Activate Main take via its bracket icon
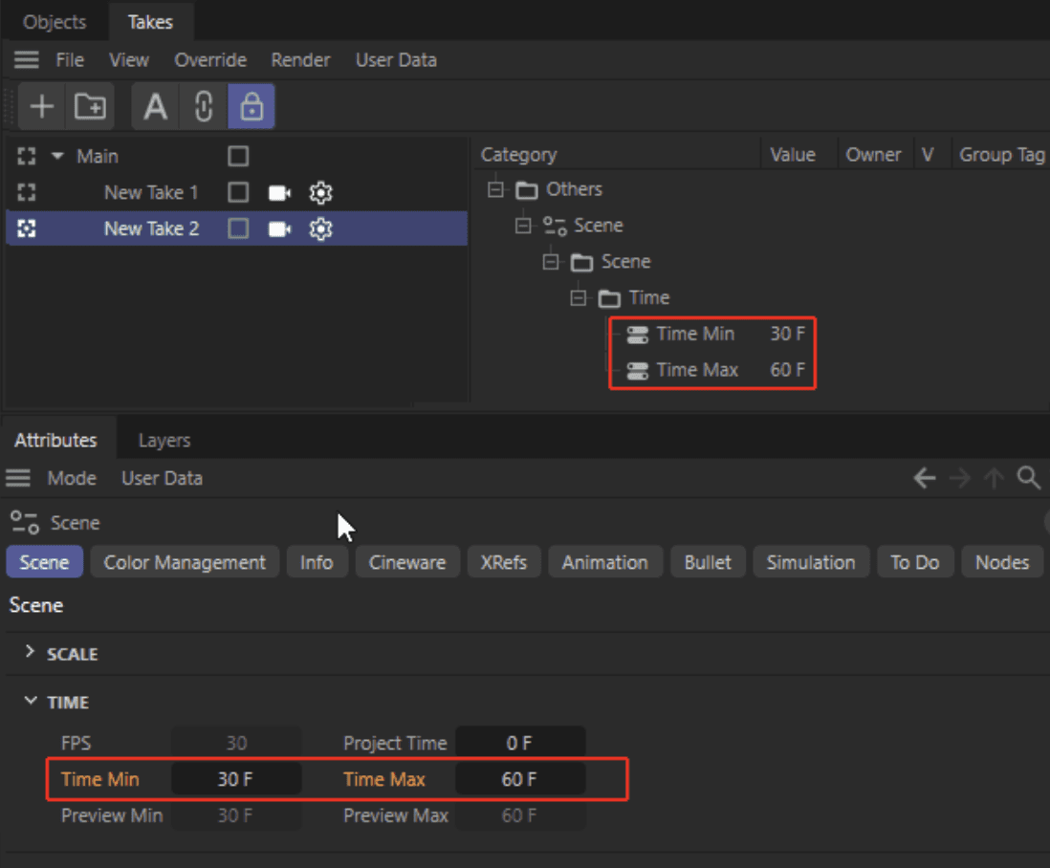This screenshot has height=868, width=1050. click(x=26, y=157)
